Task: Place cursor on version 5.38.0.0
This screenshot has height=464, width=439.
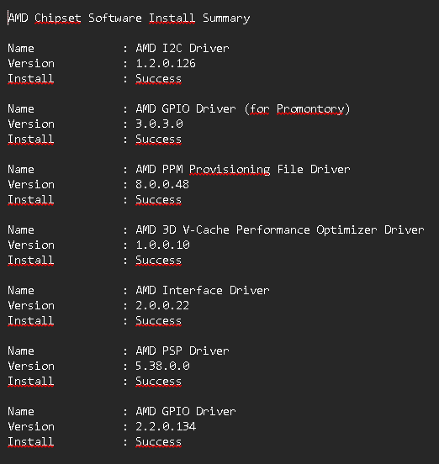Action: tap(162, 366)
